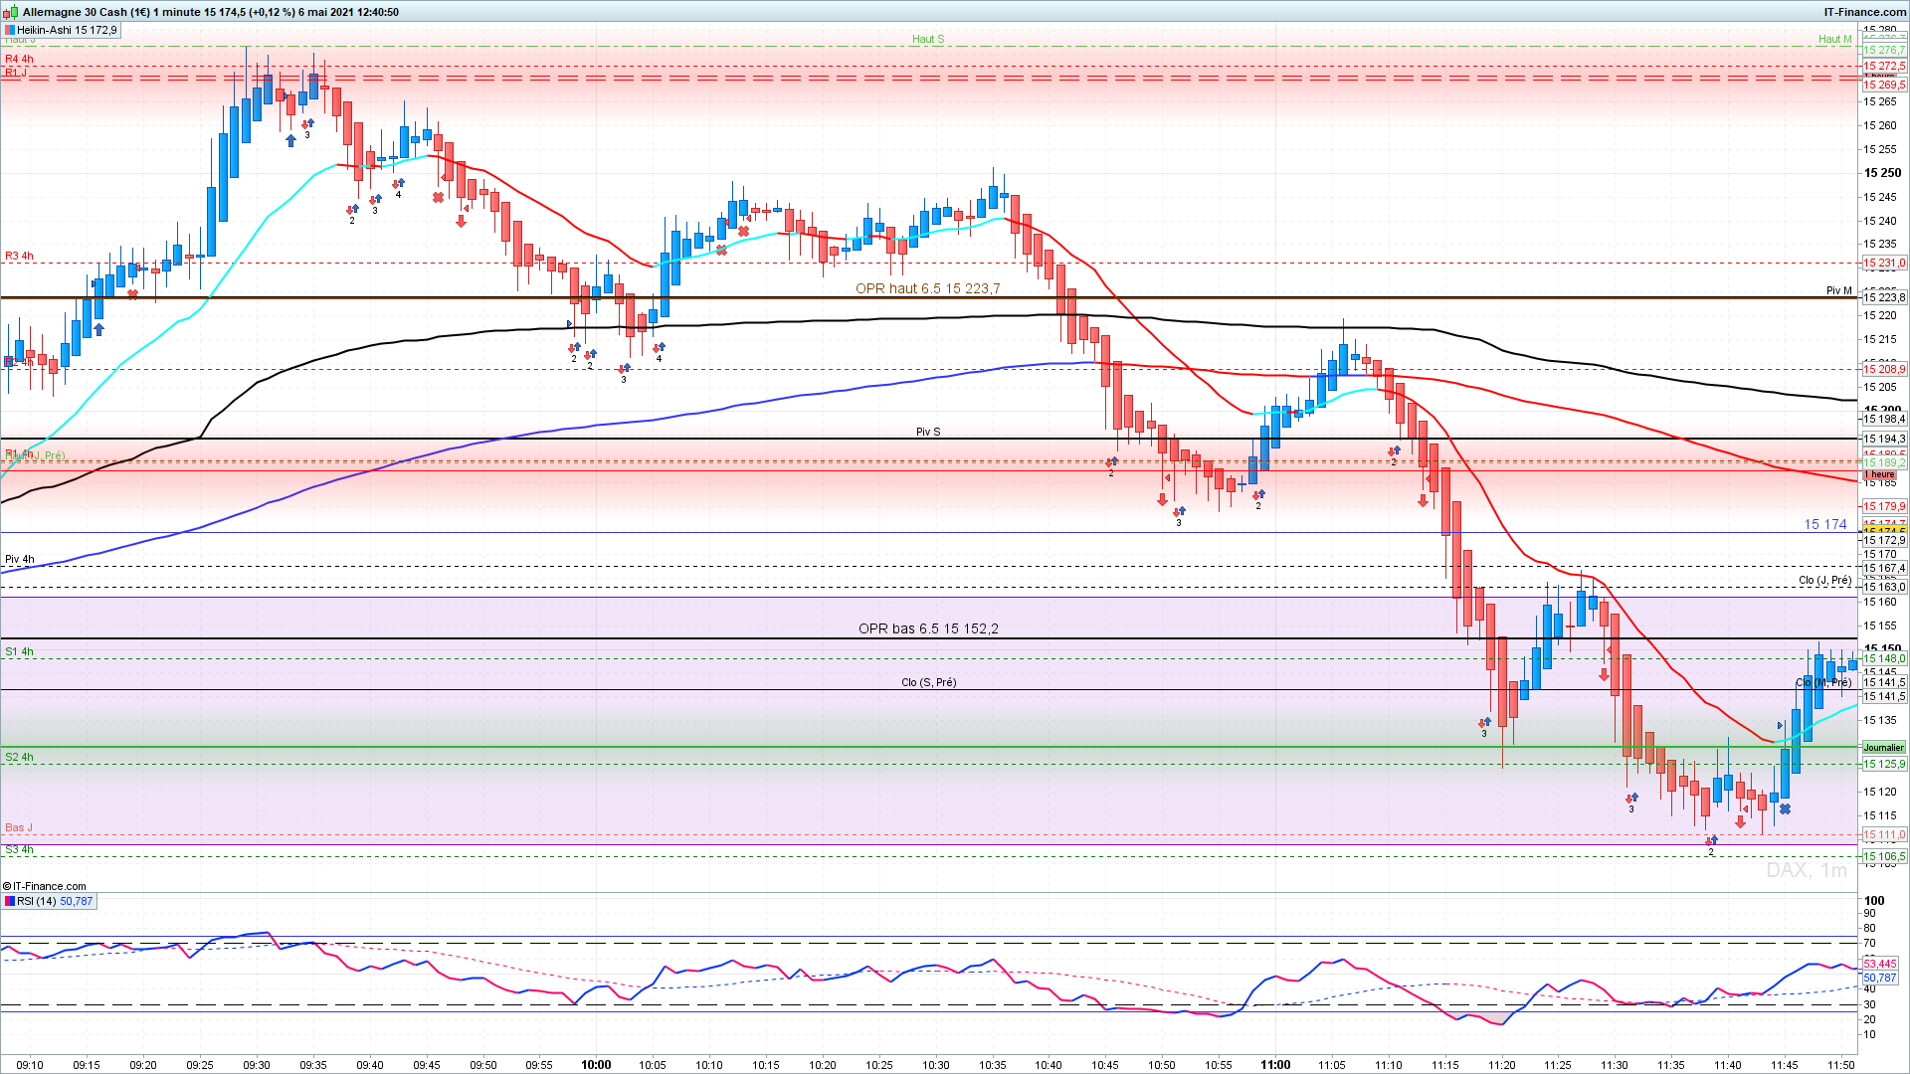
Task: Click the RSI (14) indicator label
Action: pyautogui.click(x=37, y=901)
